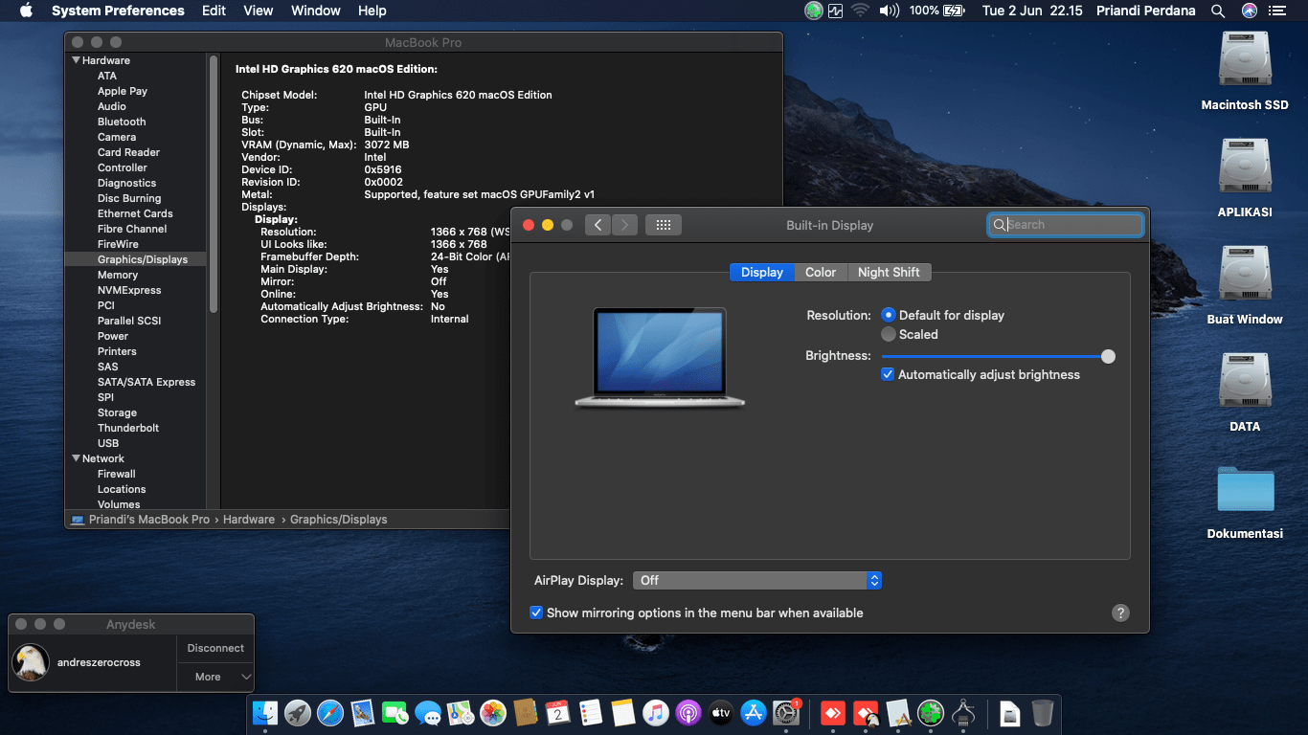The image size is (1308, 735).
Task: Click the Show All grid button
Action: 664,225
